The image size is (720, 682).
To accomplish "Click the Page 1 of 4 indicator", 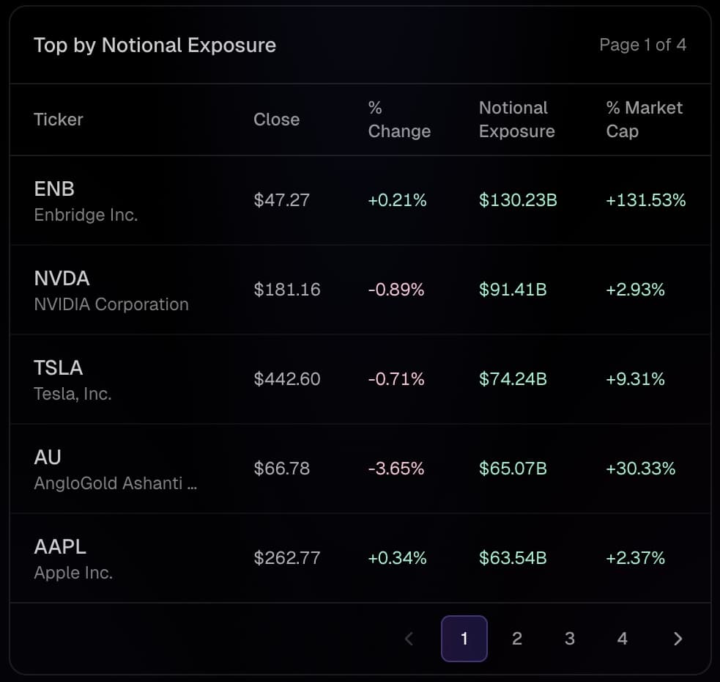I will pyautogui.click(x=642, y=45).
